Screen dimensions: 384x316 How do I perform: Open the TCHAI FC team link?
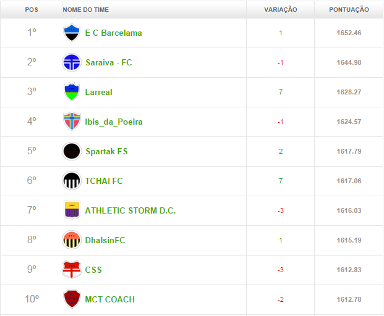[x=104, y=181]
